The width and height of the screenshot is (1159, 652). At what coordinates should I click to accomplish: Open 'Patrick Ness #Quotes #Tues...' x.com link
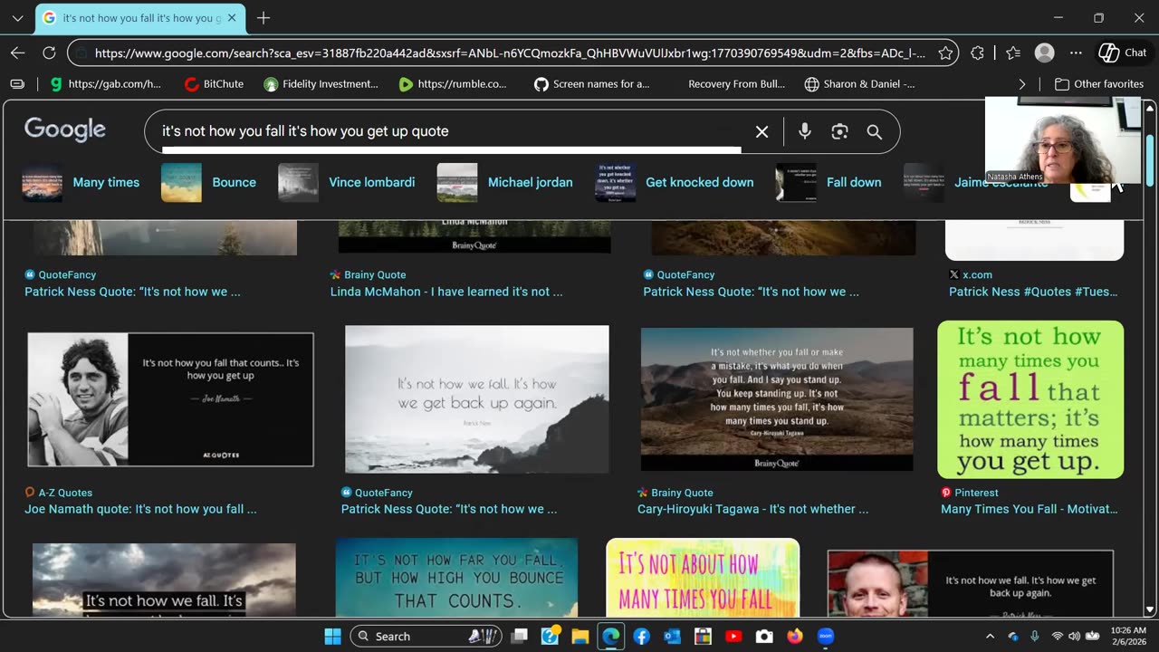(x=1033, y=292)
